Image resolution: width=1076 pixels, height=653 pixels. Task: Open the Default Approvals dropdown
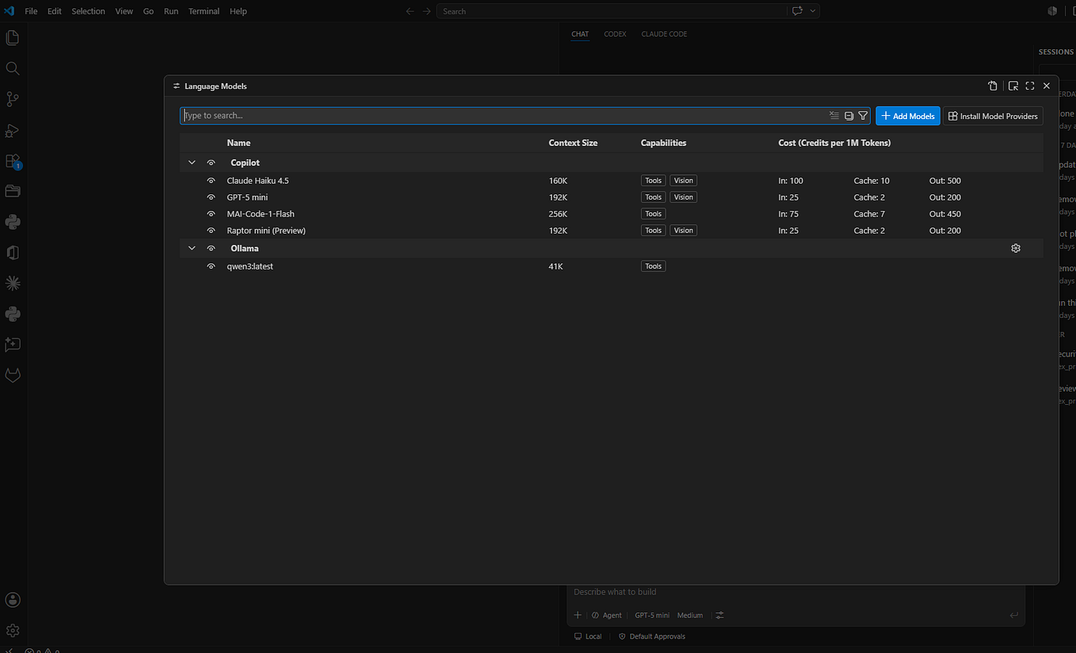652,636
